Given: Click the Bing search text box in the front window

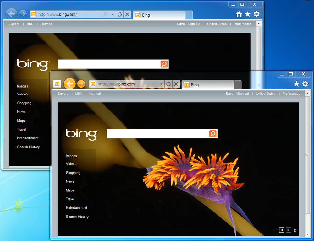Looking at the screenshot, I should [x=158, y=134].
